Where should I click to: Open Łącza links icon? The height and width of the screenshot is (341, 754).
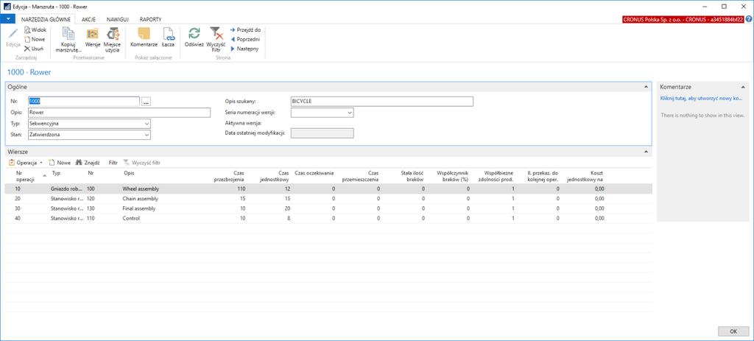(168, 34)
